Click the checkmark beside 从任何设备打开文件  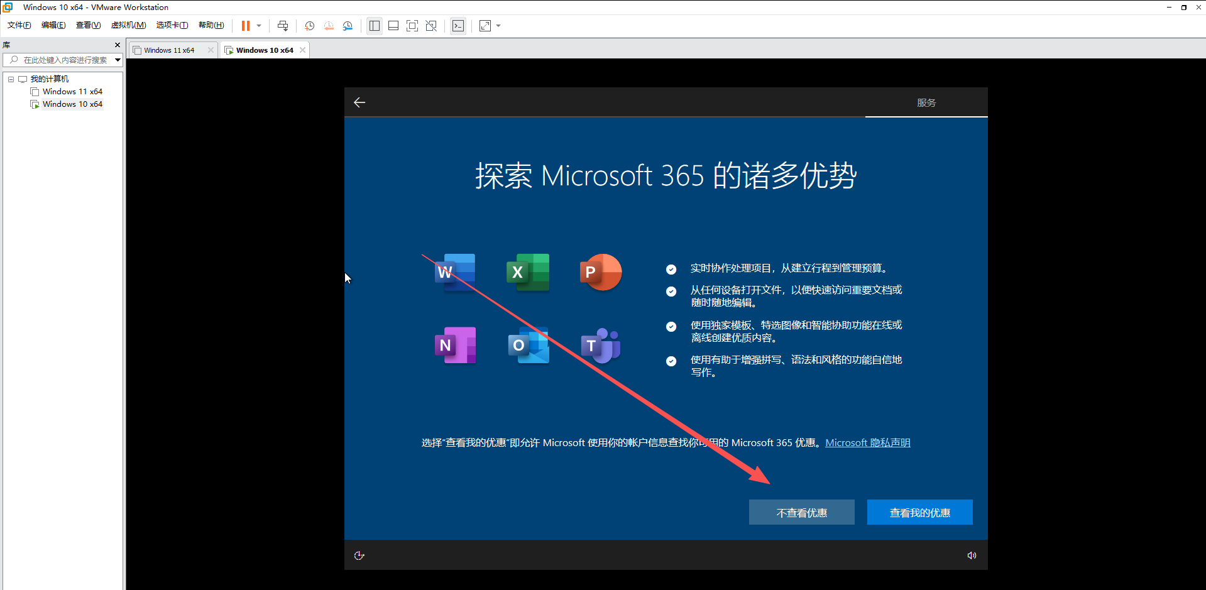(x=671, y=292)
